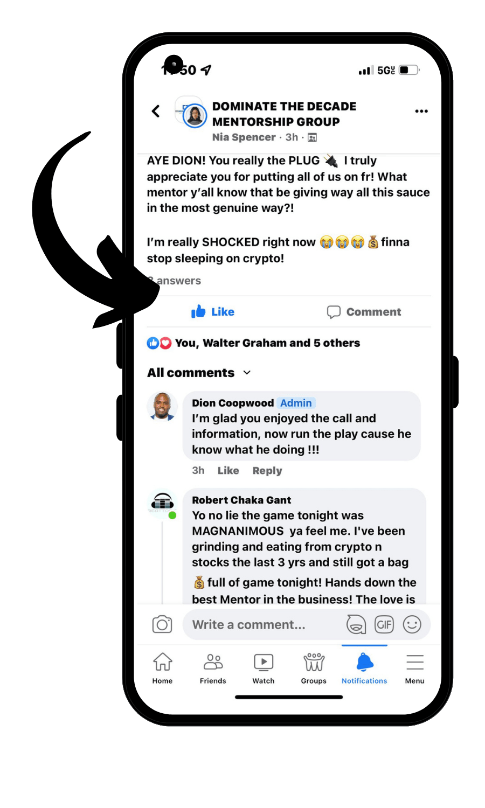Open the GIF picker icon
Image resolution: width=485 pixels, height=808 pixels.
pos(384,624)
